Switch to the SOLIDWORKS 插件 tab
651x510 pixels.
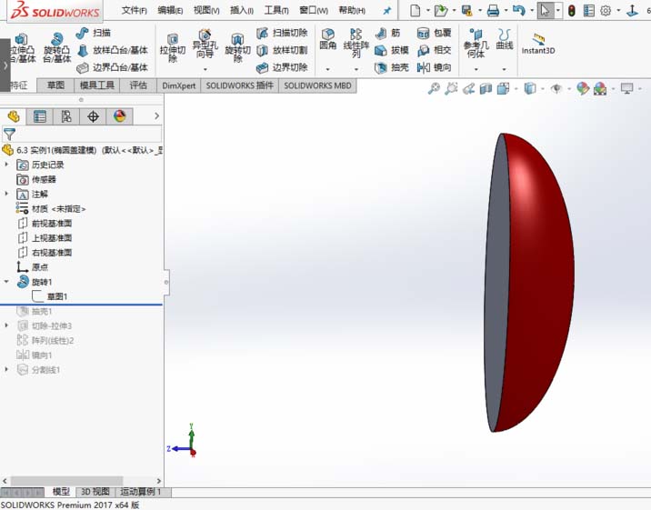(x=239, y=85)
